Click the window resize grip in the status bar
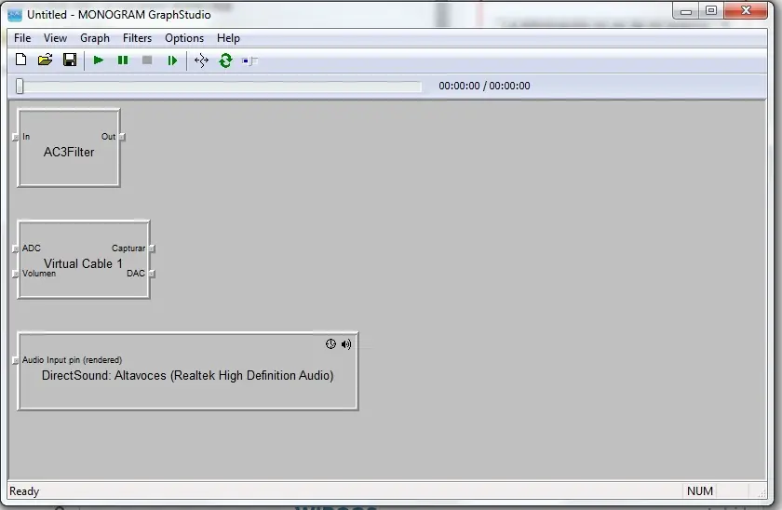This screenshot has height=510, width=782. click(x=762, y=492)
